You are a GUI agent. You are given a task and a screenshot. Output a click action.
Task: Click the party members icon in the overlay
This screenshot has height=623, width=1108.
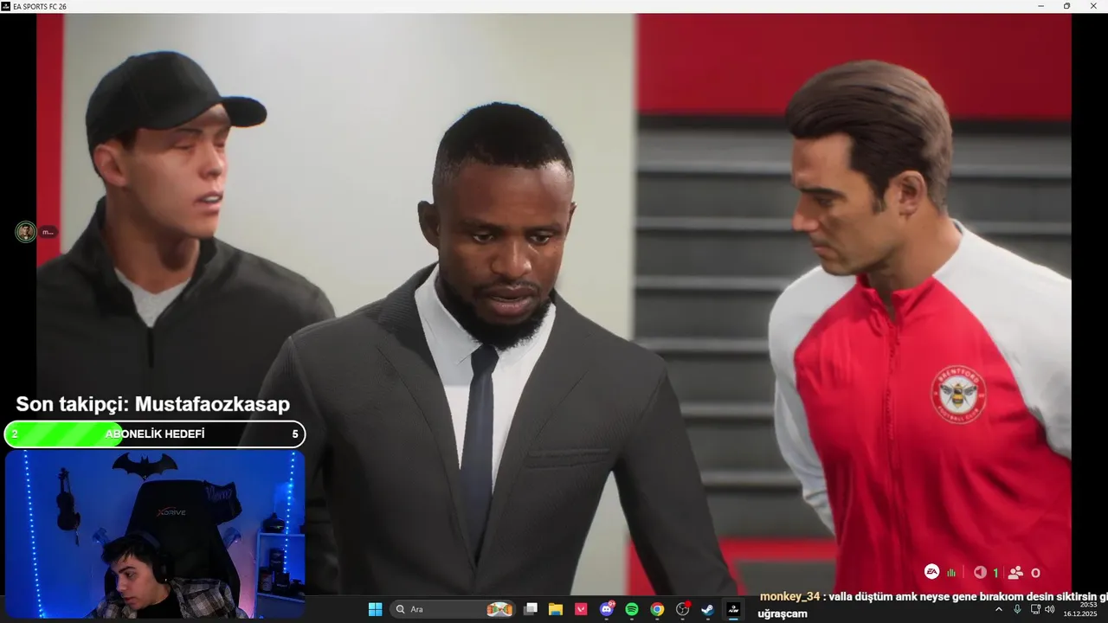(x=1016, y=572)
